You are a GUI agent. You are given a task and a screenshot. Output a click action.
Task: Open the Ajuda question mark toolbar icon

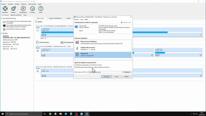pyautogui.click(x=41, y=9)
